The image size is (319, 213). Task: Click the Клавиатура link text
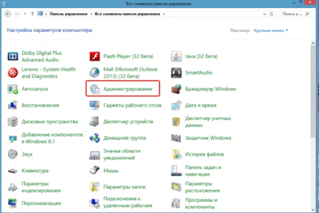(35, 171)
